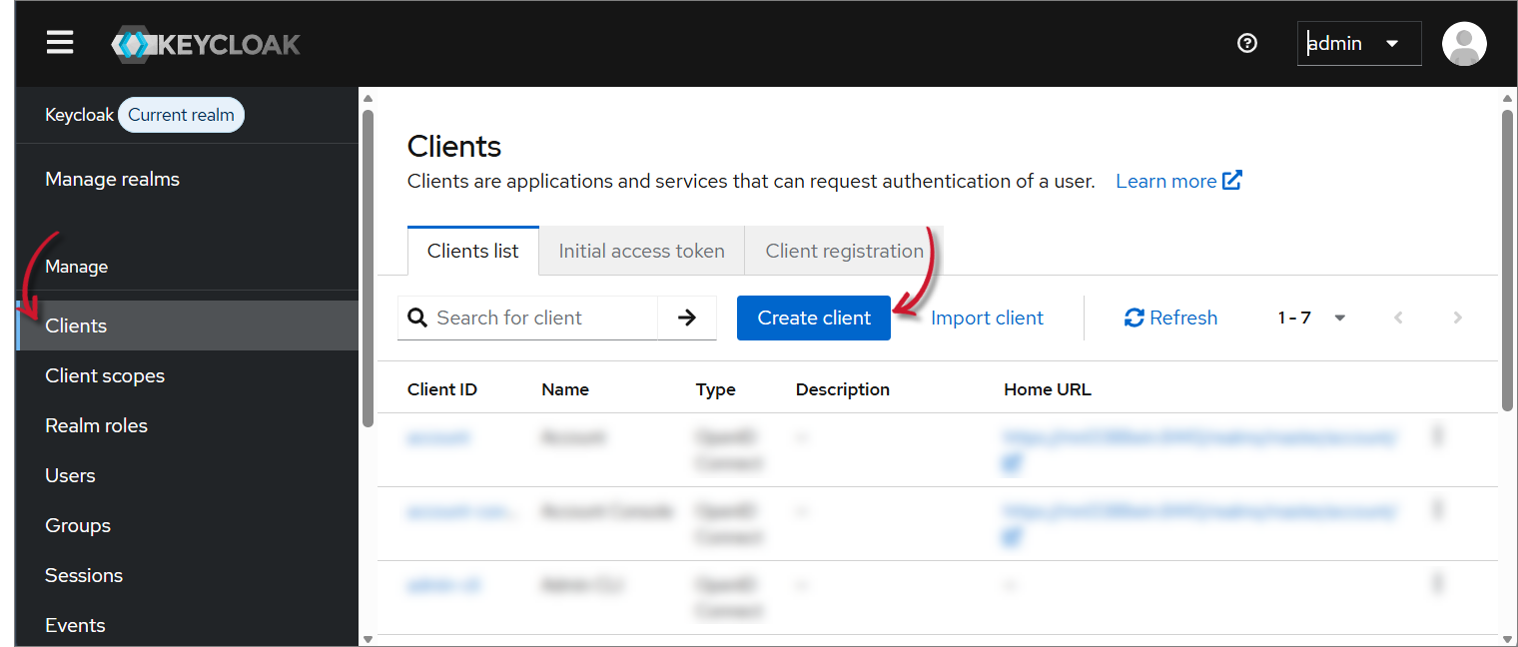Click the Keycloak logo
Screen dimensions: 1518x647
pos(206,45)
